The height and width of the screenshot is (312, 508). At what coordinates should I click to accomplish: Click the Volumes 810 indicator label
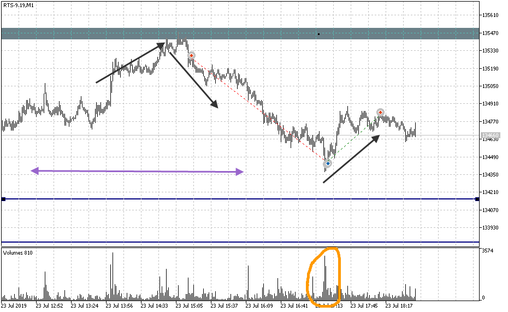[x=17, y=253]
